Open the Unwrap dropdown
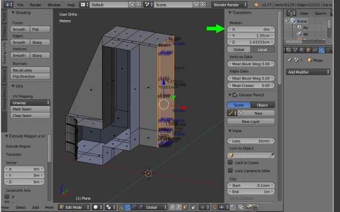 tap(30, 103)
